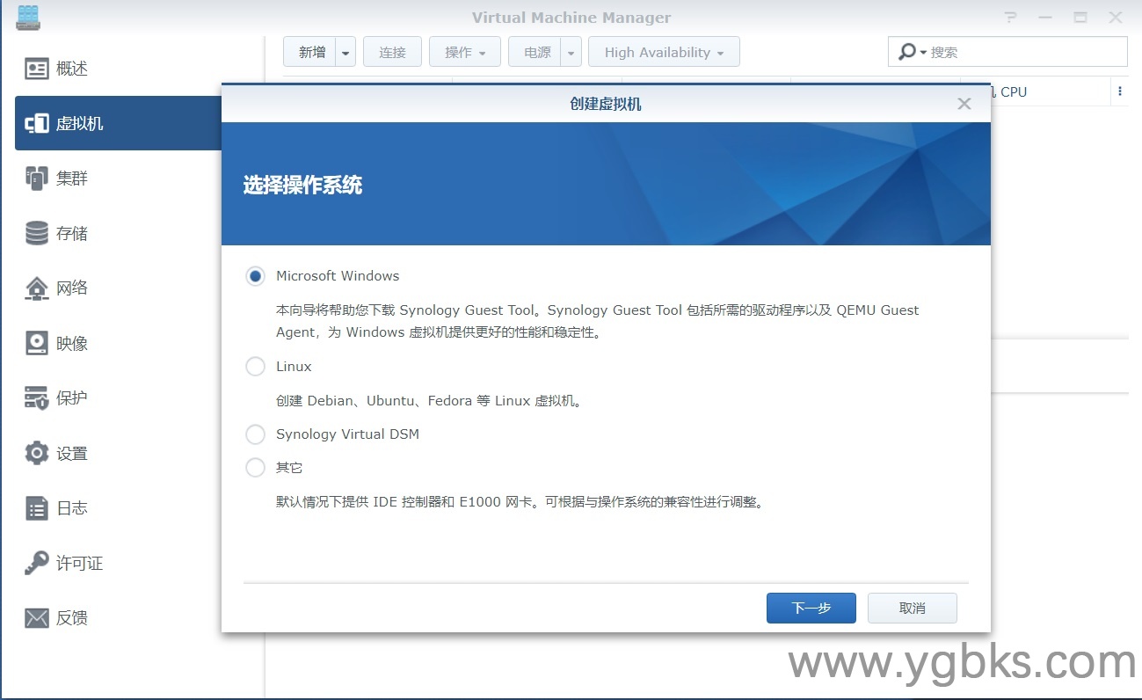This screenshot has width=1142, height=700.
Task: Click the Network (网络) house icon
Action: [37, 288]
